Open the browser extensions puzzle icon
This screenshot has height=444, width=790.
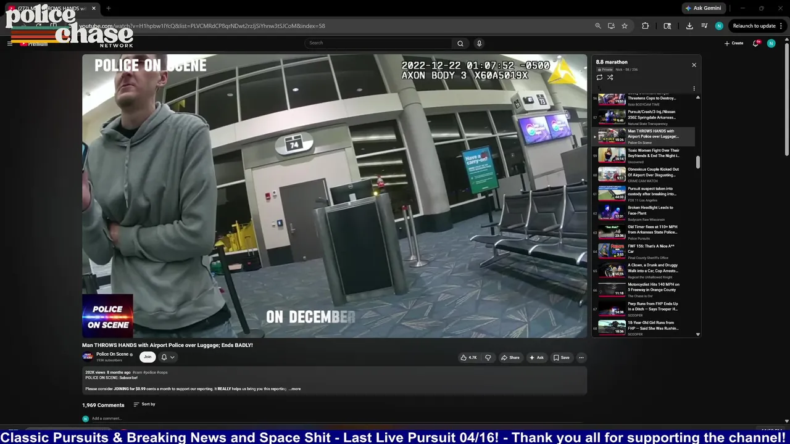click(645, 26)
